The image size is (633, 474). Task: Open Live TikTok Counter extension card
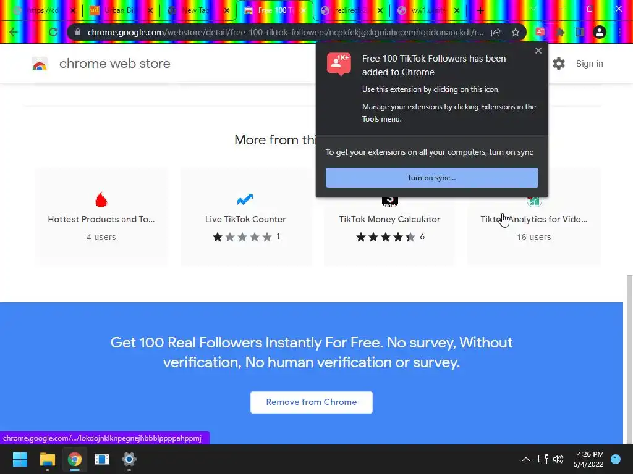(245, 217)
